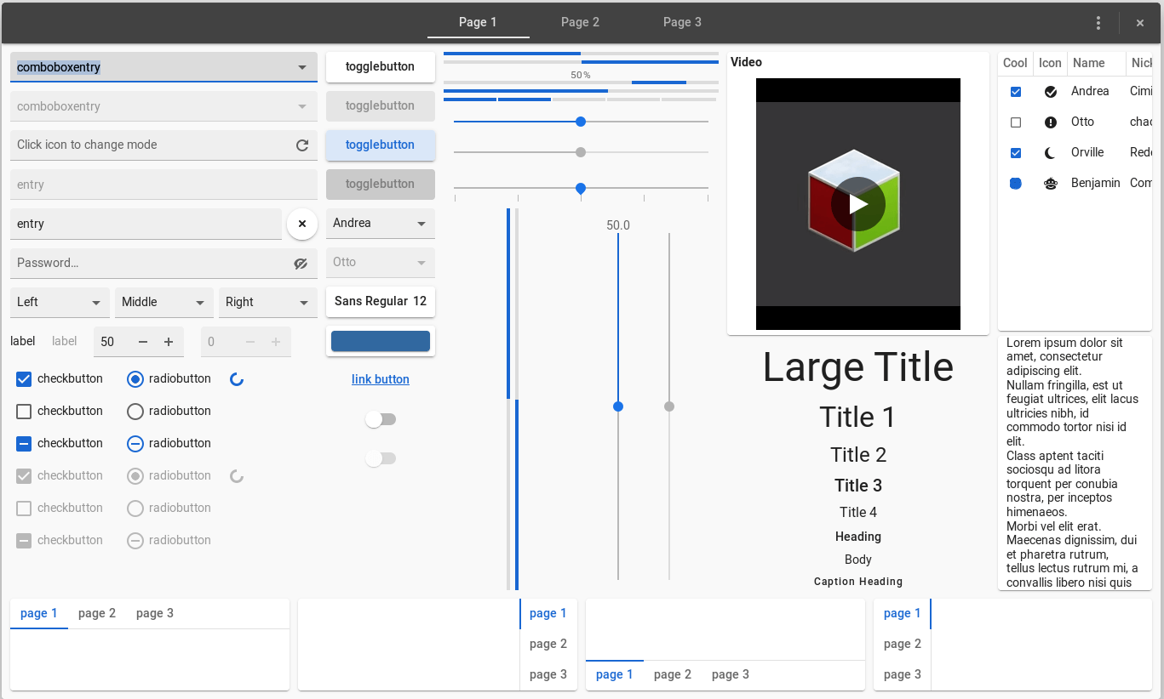This screenshot has width=1164, height=699.
Task: Turn on the upper toggle switch
Action: (381, 418)
